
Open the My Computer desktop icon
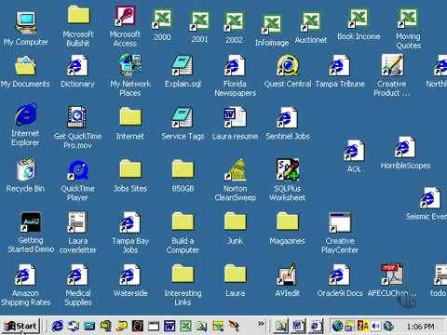coord(26,22)
